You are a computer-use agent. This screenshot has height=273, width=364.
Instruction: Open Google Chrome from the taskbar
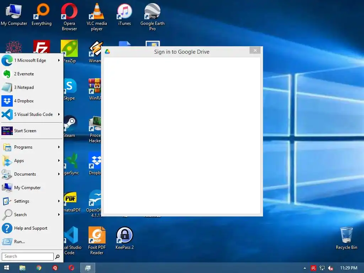[x=39, y=268]
